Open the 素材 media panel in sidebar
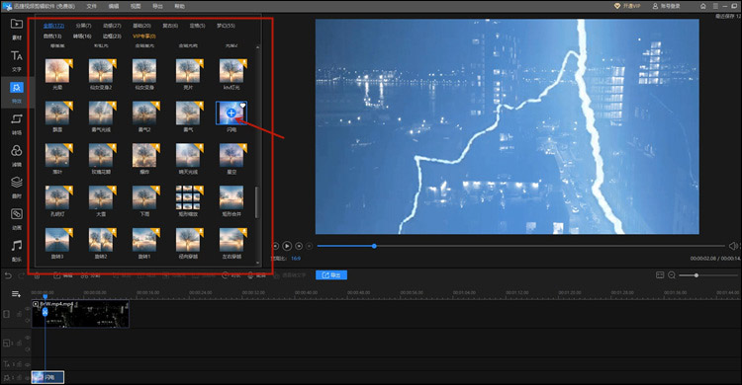 coord(17,29)
